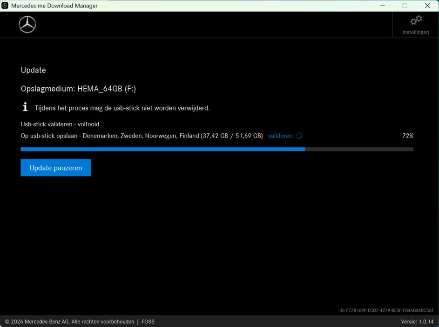Click the app icon in title bar
The height and width of the screenshot is (327, 439).
point(5,6)
